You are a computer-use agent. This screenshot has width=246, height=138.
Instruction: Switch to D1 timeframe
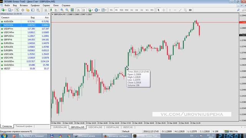[142, 10]
